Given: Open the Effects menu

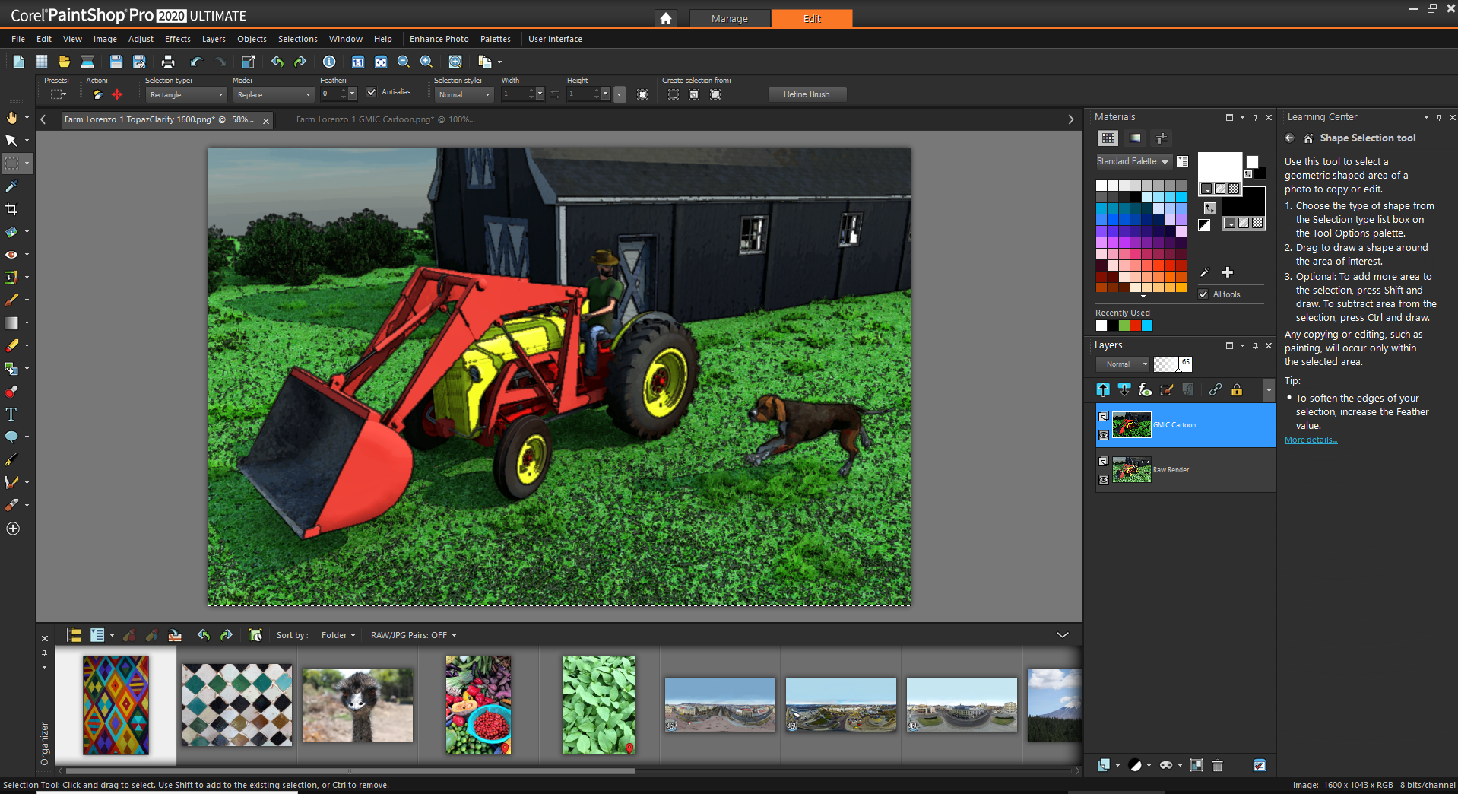Looking at the screenshot, I should click(x=178, y=39).
